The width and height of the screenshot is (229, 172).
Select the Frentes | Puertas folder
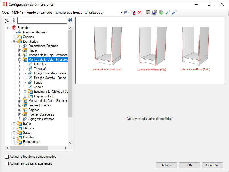pyautogui.click(x=40, y=105)
